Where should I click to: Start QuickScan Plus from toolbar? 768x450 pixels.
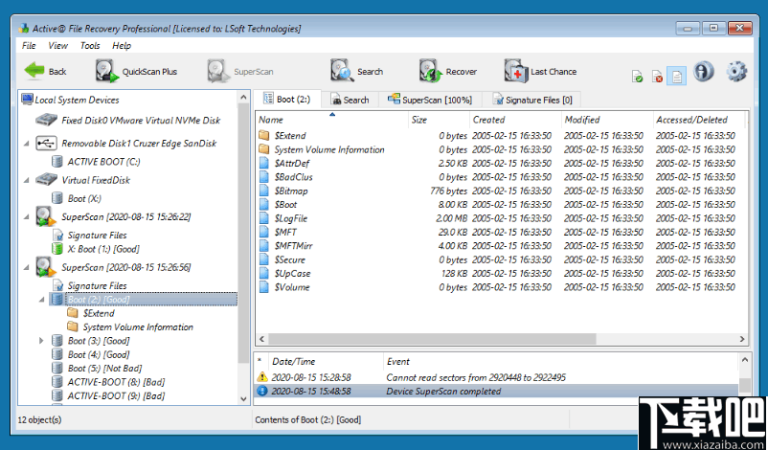pyautogui.click(x=136, y=72)
